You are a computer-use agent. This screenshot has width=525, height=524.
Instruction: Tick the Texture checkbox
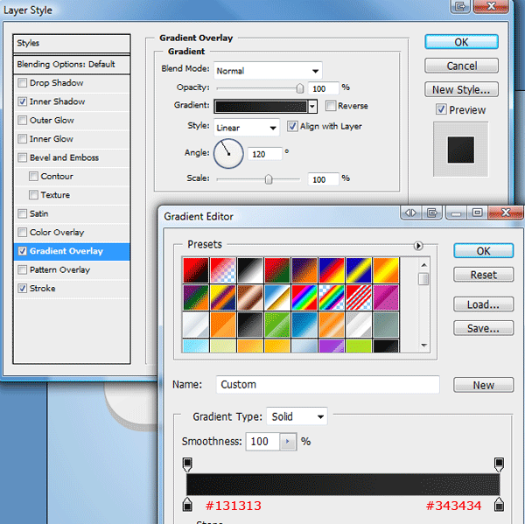pyautogui.click(x=33, y=195)
